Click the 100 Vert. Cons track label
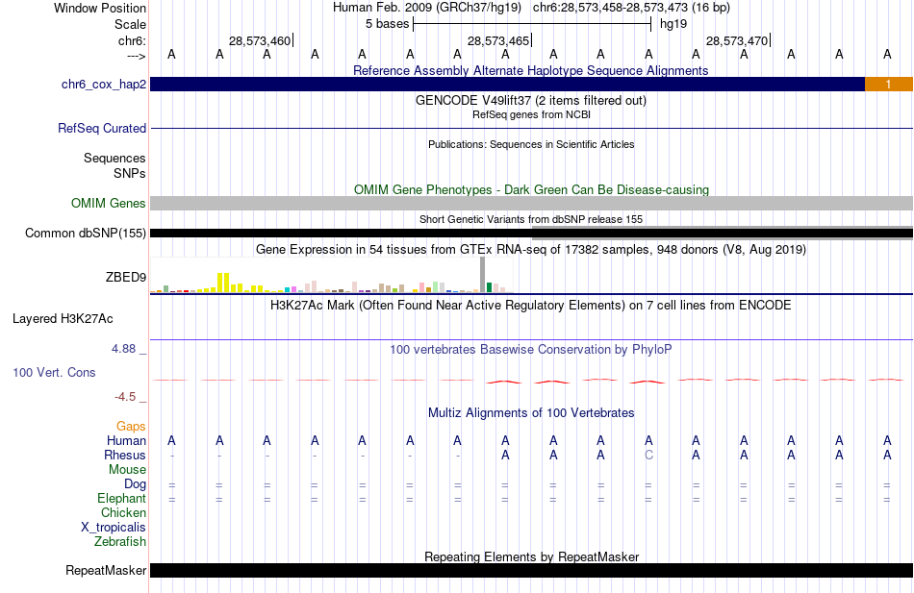Viewport: 914px width, 593px height. point(54,372)
